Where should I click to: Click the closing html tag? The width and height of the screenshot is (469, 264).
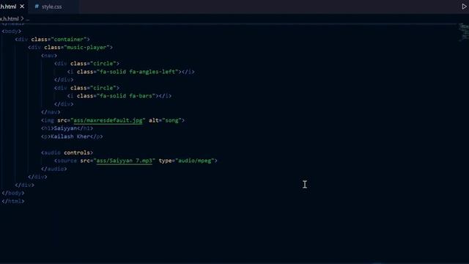tap(13, 201)
